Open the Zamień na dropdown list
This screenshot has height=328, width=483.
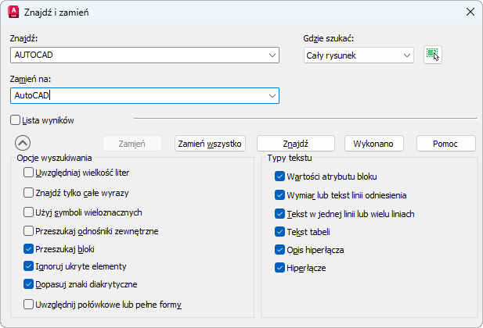pyautogui.click(x=272, y=95)
